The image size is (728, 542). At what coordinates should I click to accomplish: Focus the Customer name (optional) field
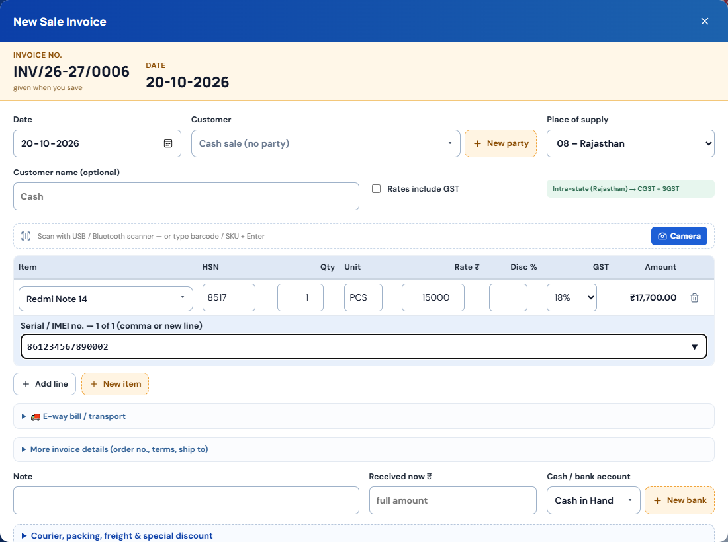pyautogui.click(x=186, y=196)
